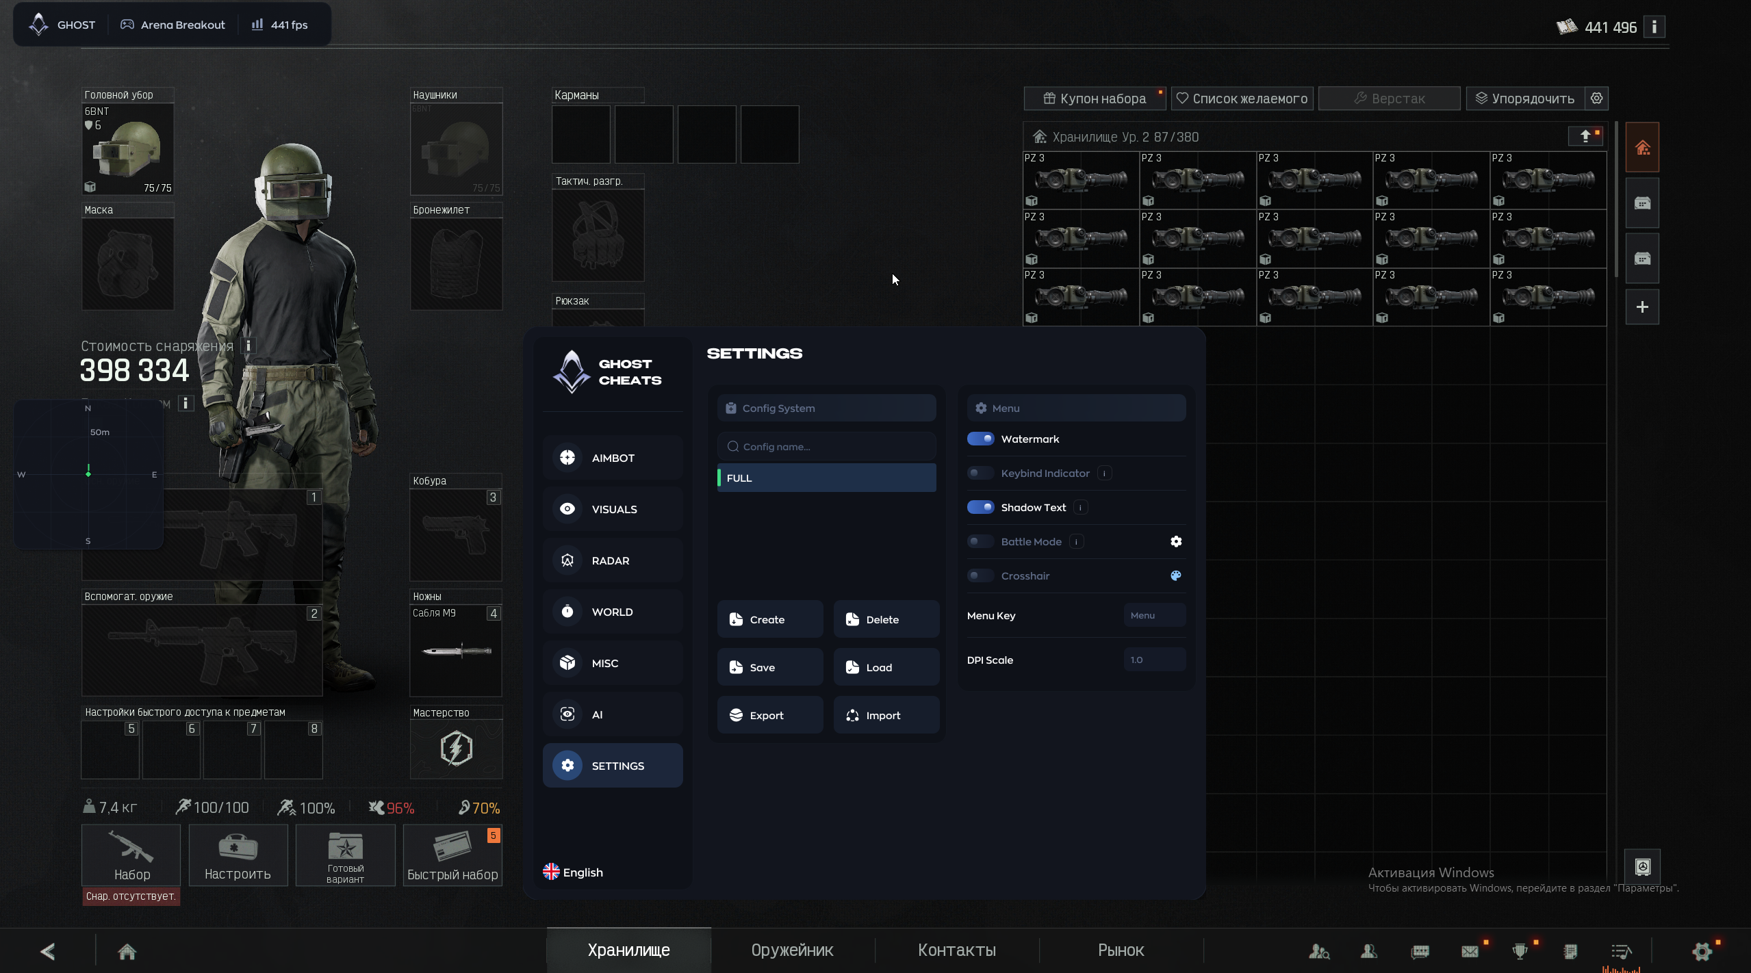Click the Shadow Text info icon
The height and width of the screenshot is (973, 1751).
pyautogui.click(x=1080, y=507)
